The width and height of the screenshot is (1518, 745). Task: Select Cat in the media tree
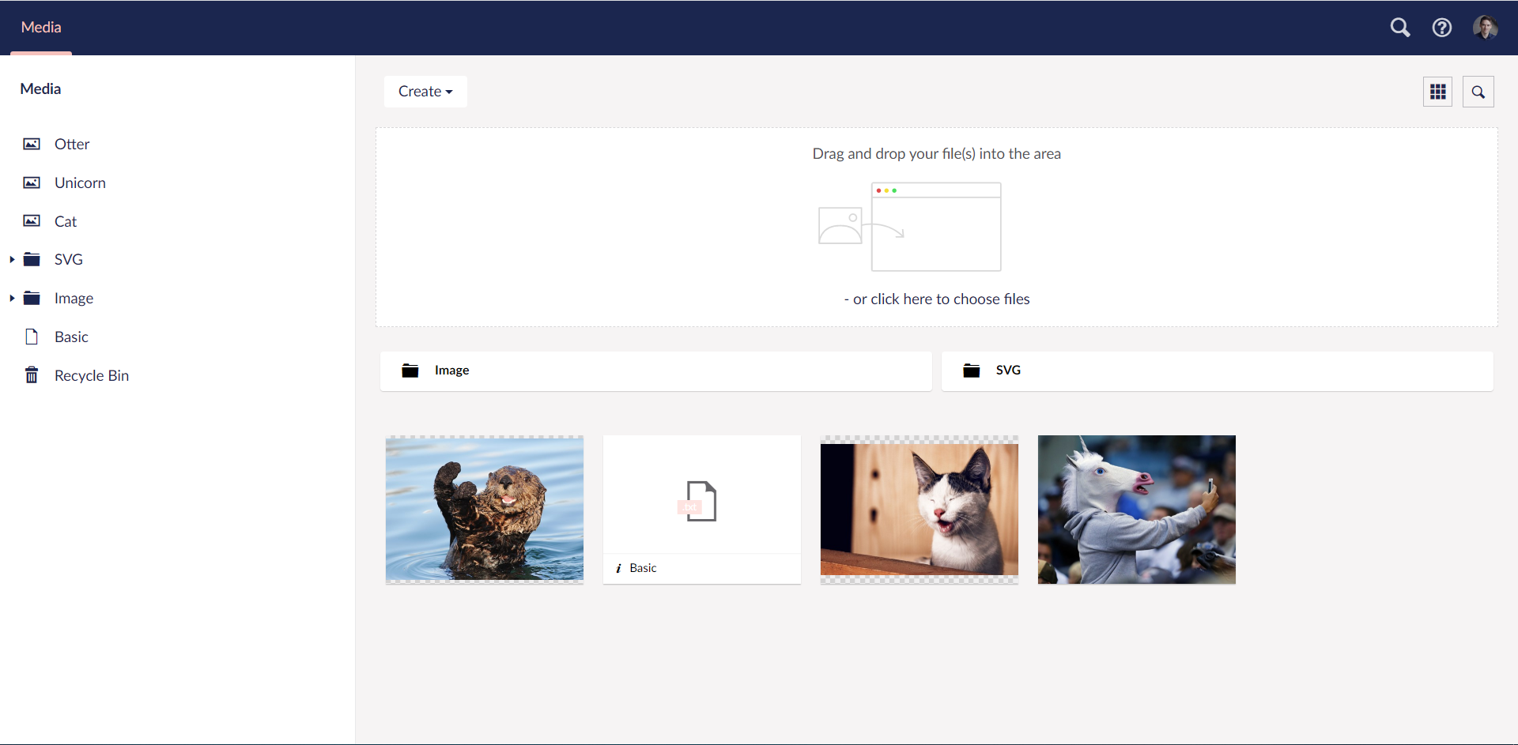coord(66,221)
